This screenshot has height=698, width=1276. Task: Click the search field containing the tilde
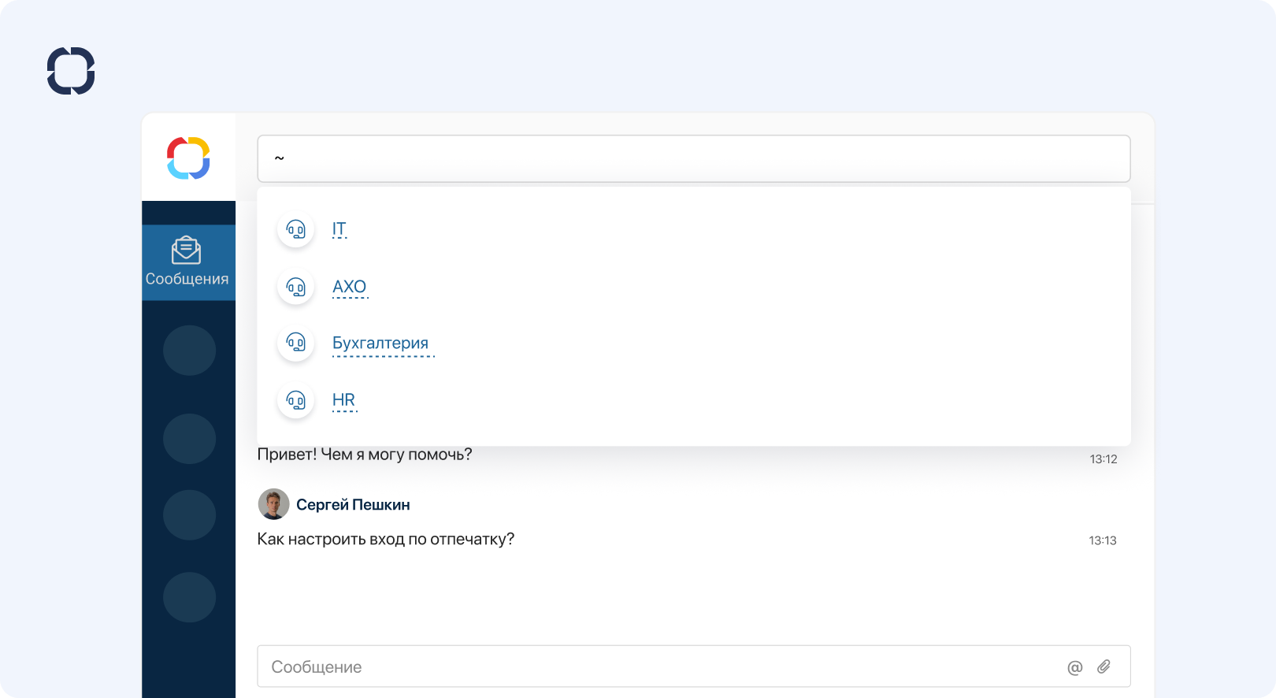click(693, 158)
